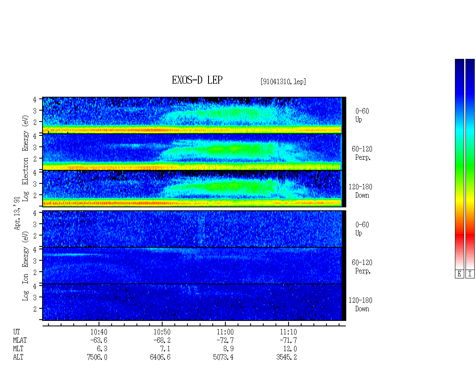This screenshot has width=476, height=368.
Task: Click the 11:10 UT time label
Action: tap(288, 332)
